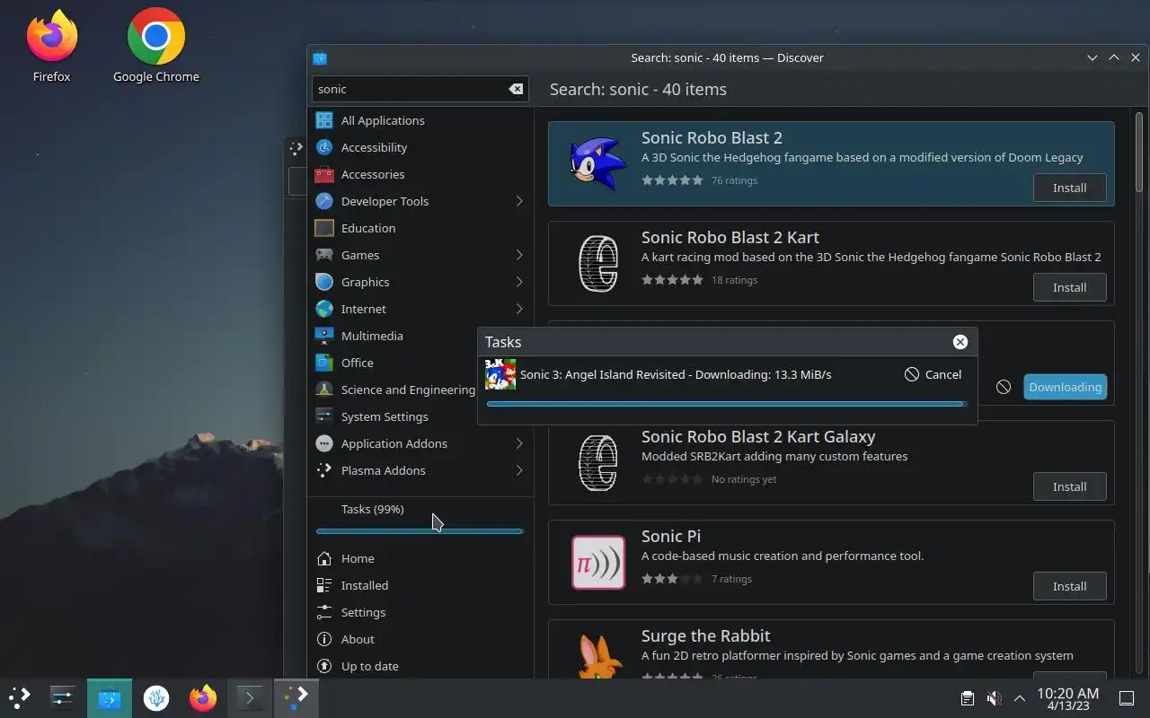This screenshot has height=718, width=1150.
Task: Select the Science and Engineering flask icon
Action: pyautogui.click(x=324, y=390)
